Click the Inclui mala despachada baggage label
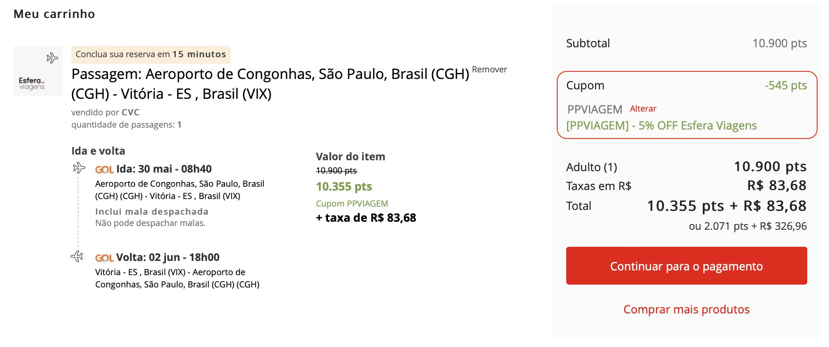 click(152, 211)
